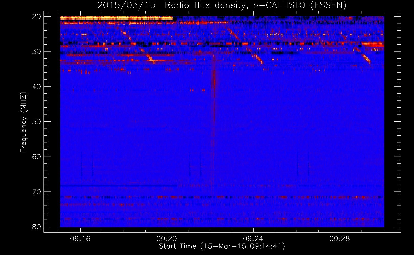
Task: Click the 09:20 time tick label
Action: pyautogui.click(x=167, y=239)
